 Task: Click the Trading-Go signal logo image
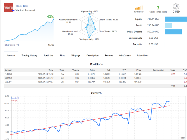click(8, 7)
